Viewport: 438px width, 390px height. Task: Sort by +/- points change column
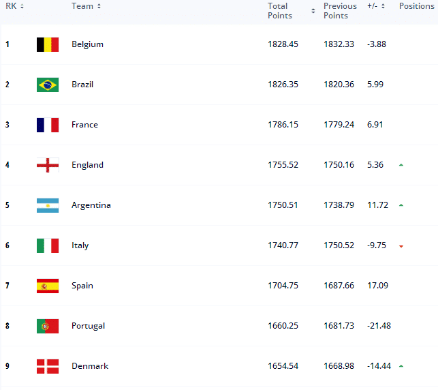pyautogui.click(x=376, y=6)
